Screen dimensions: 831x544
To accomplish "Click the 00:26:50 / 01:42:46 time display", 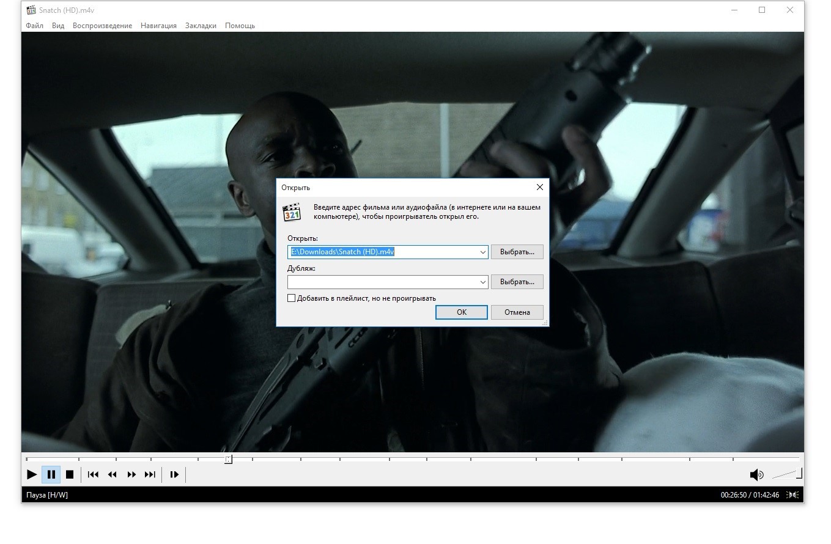I will click(750, 494).
